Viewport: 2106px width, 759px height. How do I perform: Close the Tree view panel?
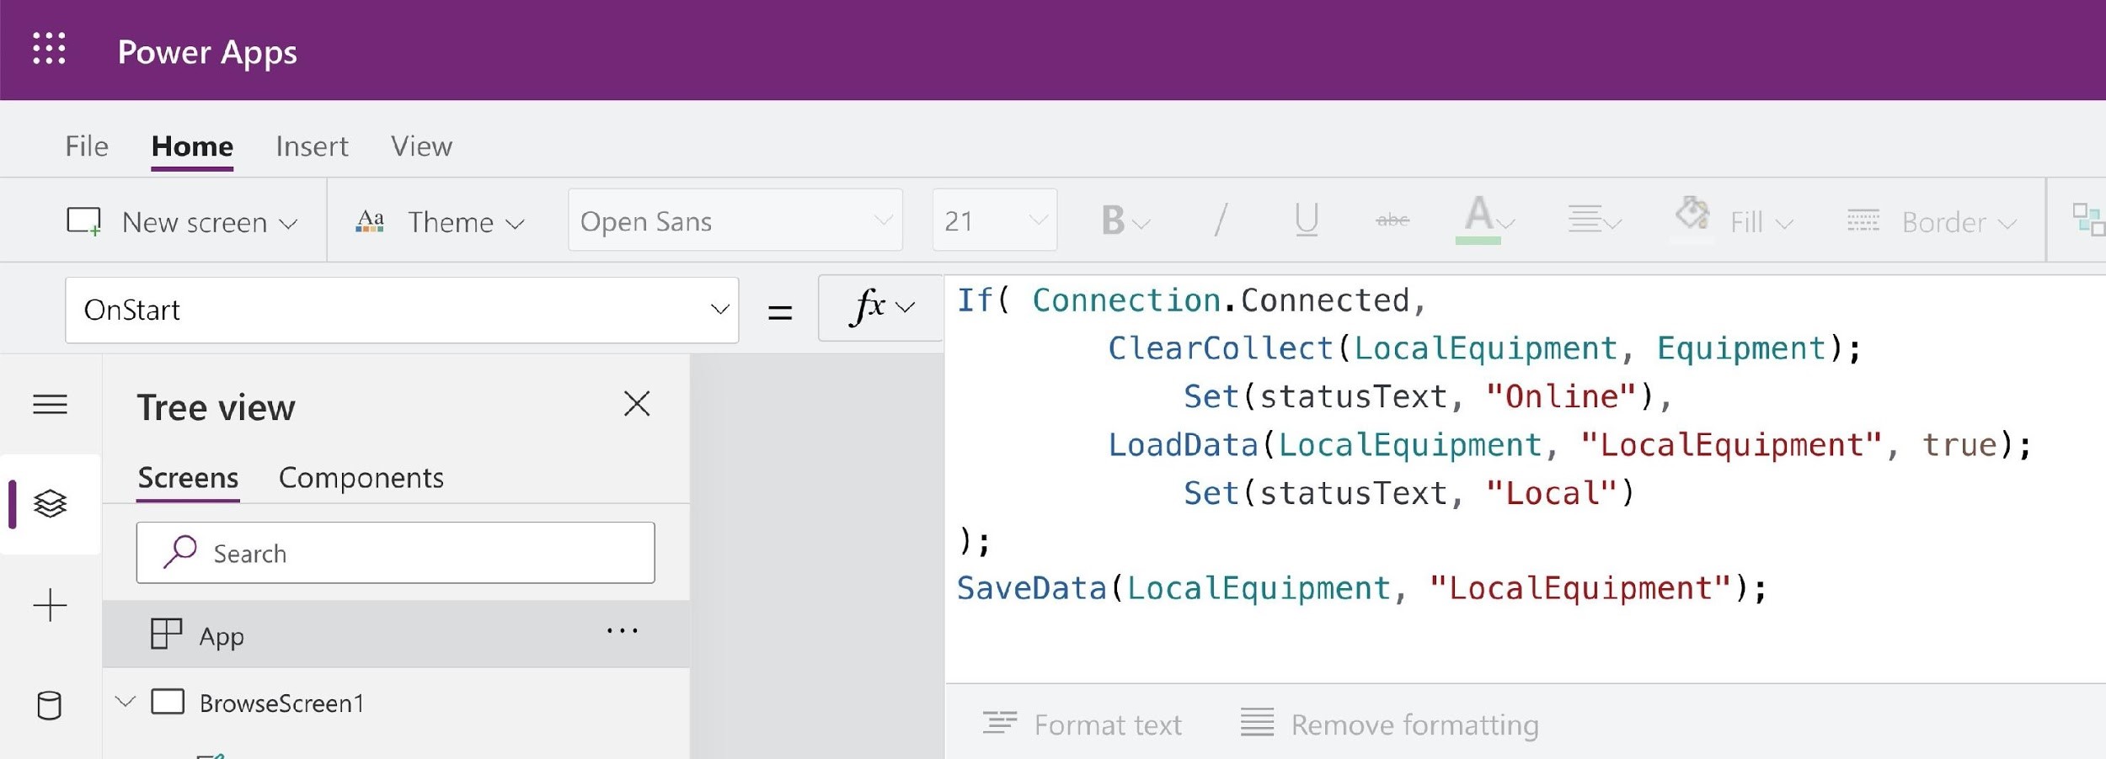[x=637, y=404]
